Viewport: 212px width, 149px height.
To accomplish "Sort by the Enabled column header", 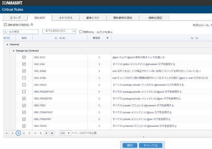I will 24,38.
